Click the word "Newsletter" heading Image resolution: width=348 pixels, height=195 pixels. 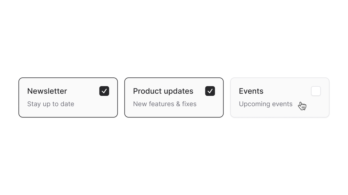(x=47, y=91)
